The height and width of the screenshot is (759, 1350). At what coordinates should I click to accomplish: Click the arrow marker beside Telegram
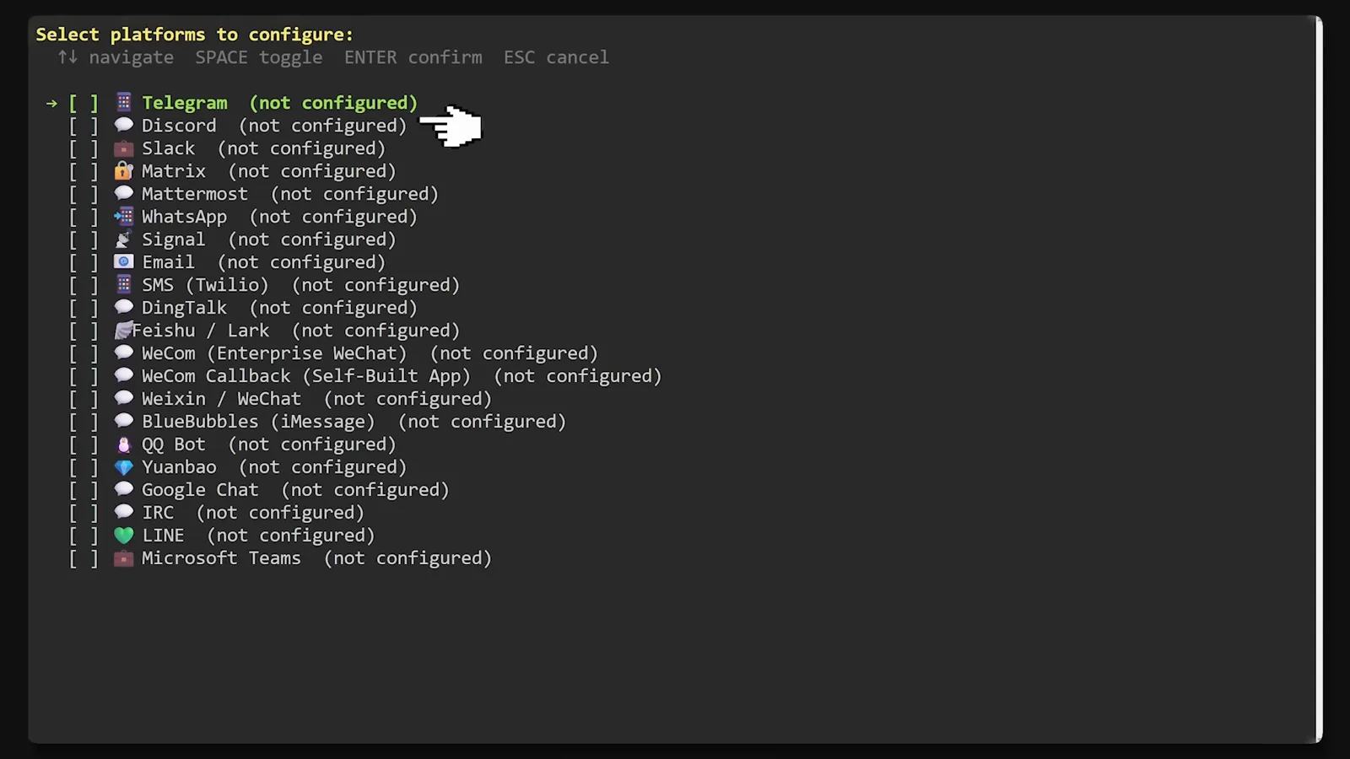[51, 103]
